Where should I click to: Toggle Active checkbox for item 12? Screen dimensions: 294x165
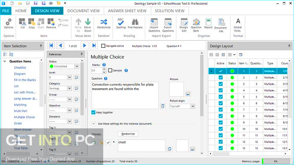click(221, 142)
